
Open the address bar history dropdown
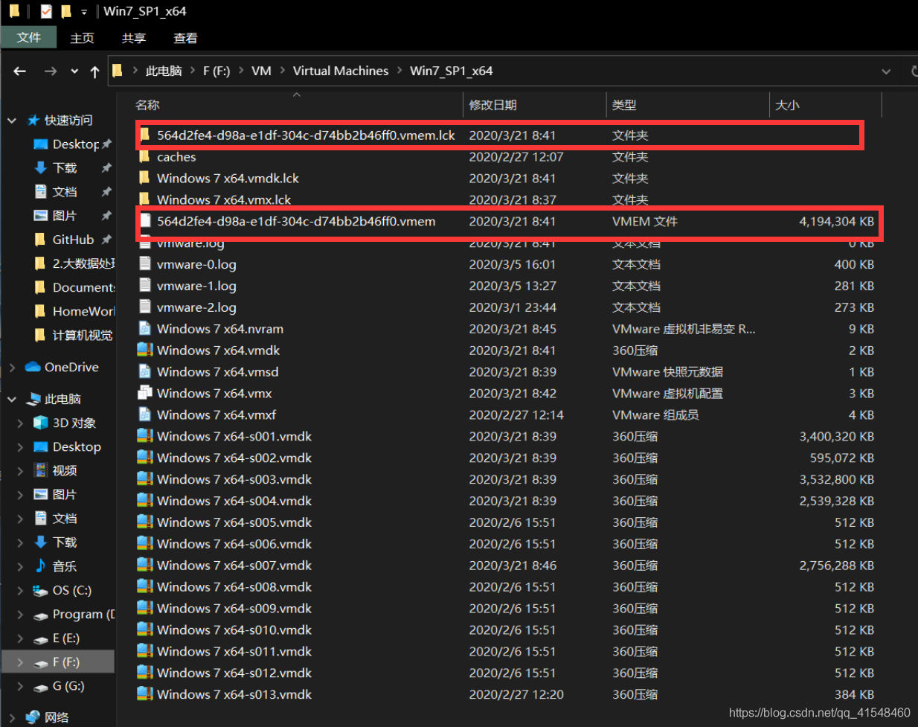click(886, 71)
